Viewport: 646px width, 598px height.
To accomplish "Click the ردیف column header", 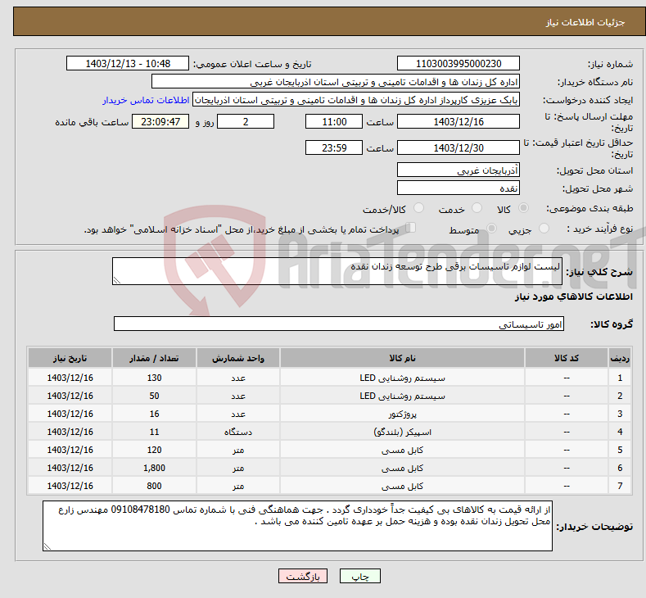I will (x=620, y=358).
